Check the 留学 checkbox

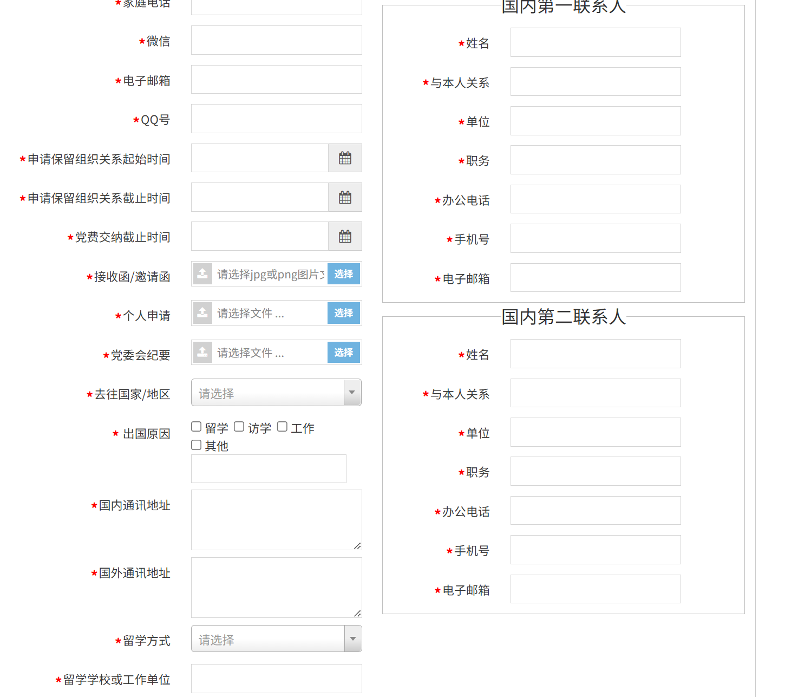tap(197, 427)
